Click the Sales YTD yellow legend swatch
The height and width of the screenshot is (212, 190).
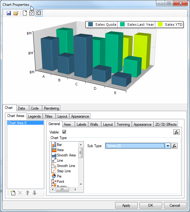pyautogui.click(x=160, y=25)
